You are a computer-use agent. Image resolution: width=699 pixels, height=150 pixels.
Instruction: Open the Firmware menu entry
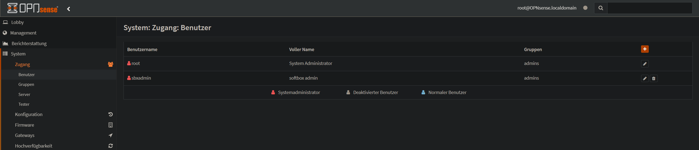25,125
